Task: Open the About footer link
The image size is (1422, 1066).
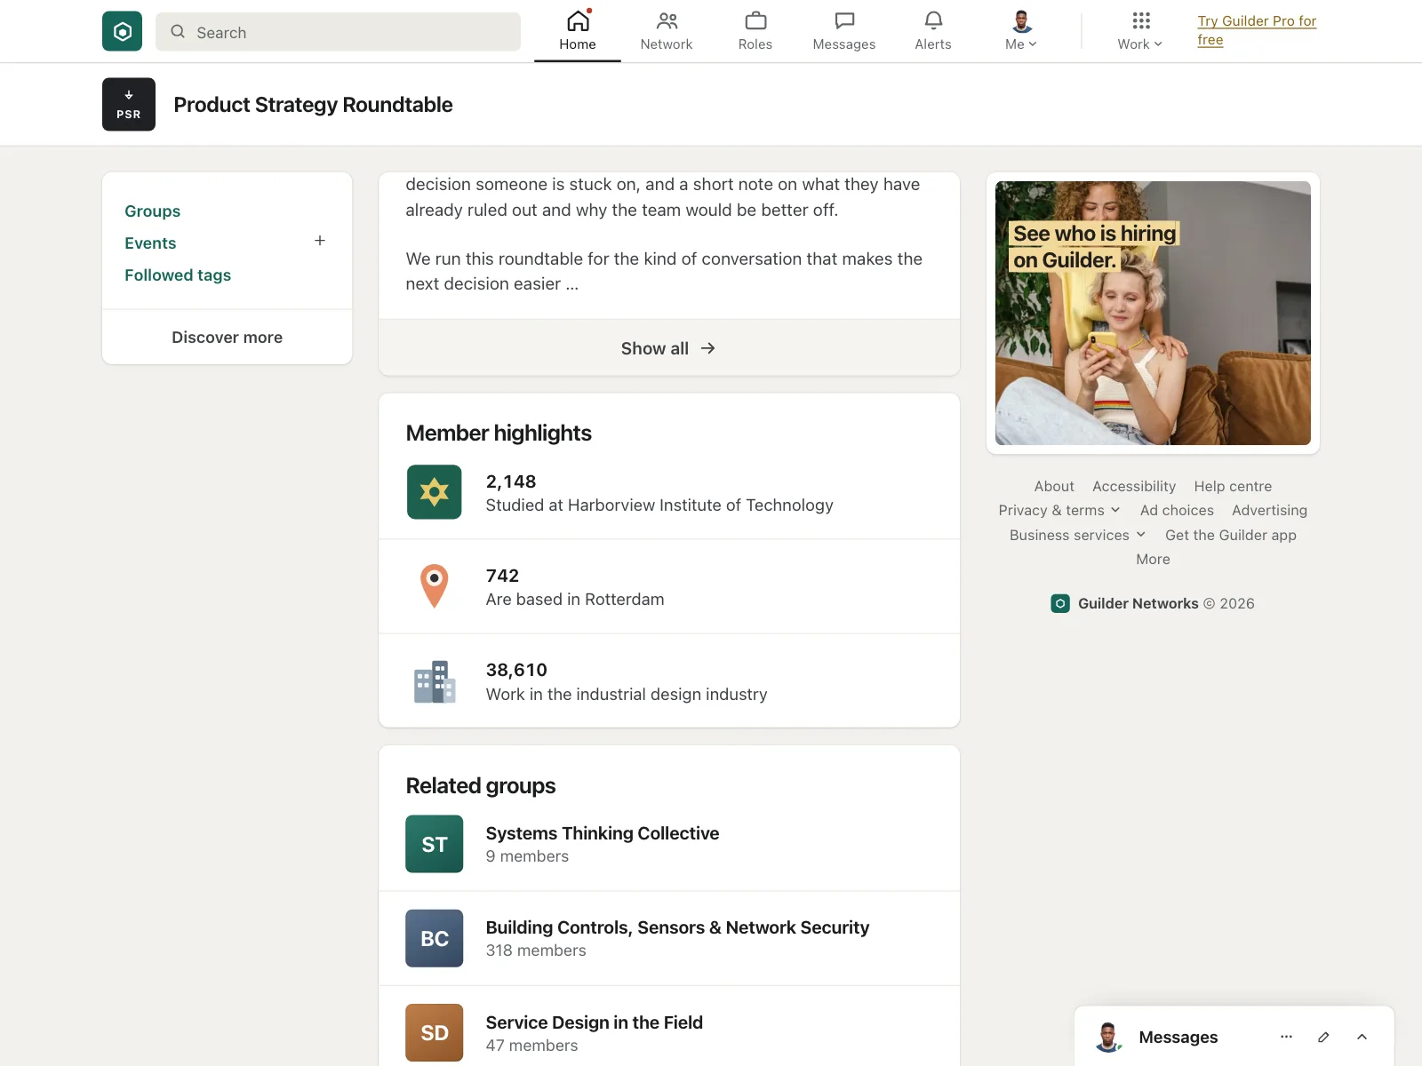Action: coord(1054,487)
